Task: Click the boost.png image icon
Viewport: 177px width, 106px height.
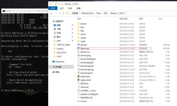Action: point(78,55)
